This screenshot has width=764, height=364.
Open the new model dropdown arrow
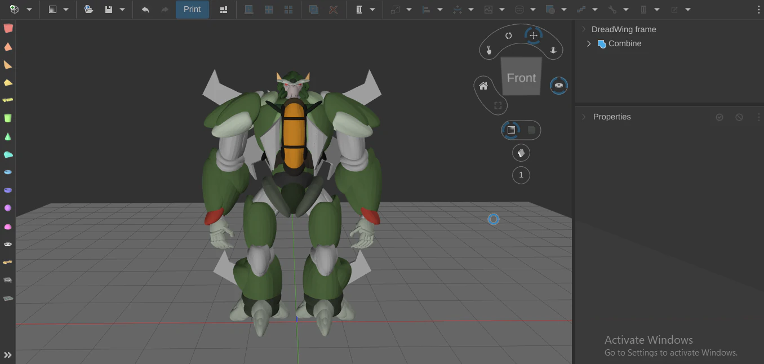click(x=29, y=10)
